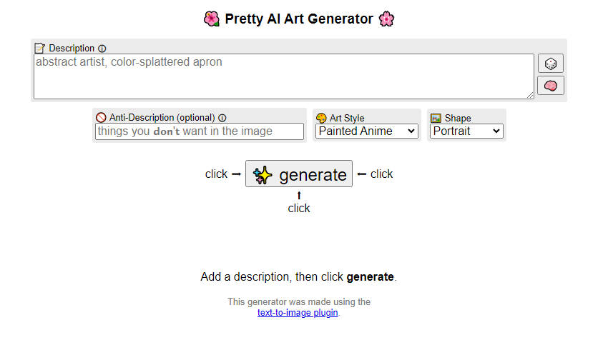Click the dice random description button
Viewport: 608px width, 340px height.
pos(550,64)
